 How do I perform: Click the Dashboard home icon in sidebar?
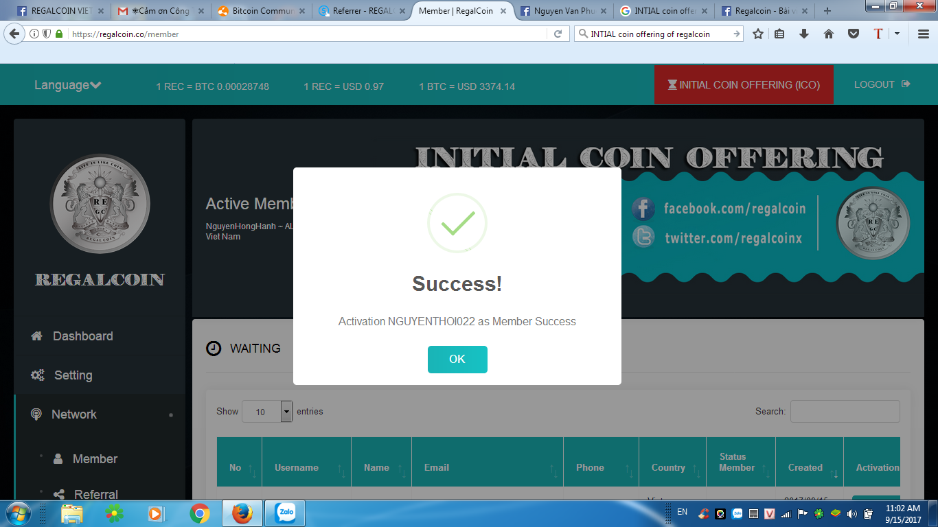coord(37,336)
